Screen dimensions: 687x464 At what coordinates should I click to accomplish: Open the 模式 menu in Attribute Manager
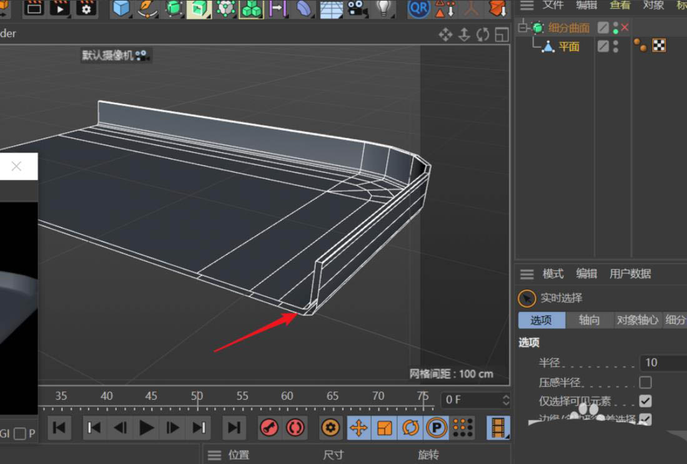(x=553, y=274)
